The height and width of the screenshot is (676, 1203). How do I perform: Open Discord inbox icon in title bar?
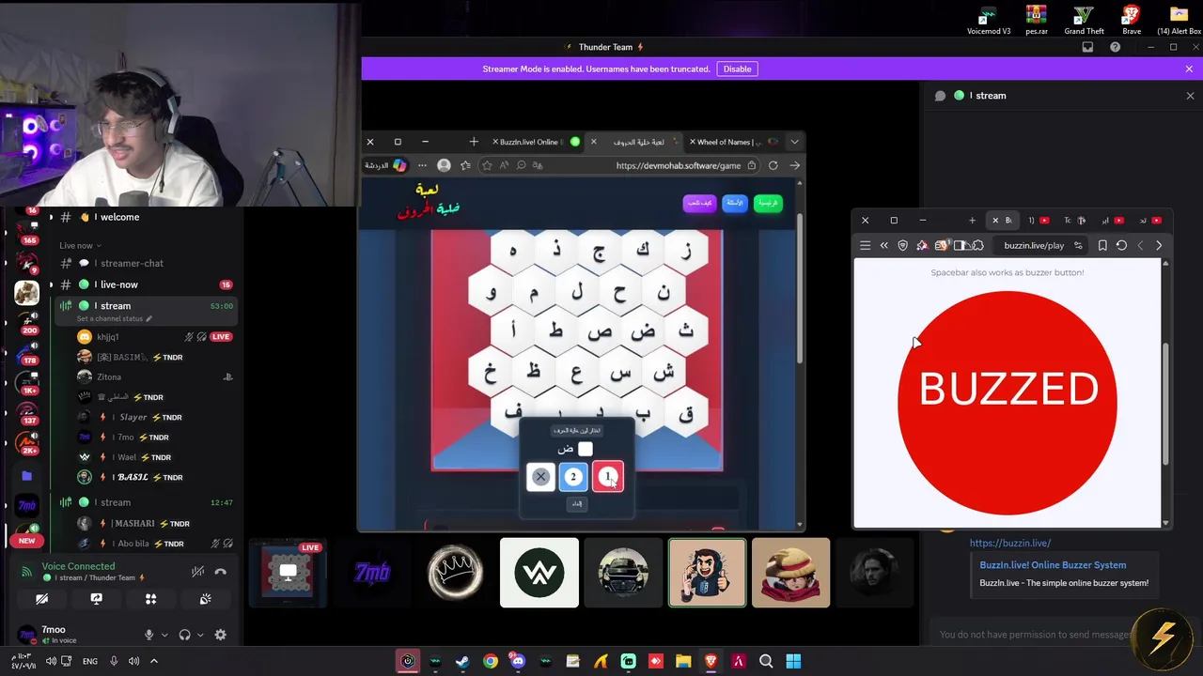pyautogui.click(x=1087, y=47)
